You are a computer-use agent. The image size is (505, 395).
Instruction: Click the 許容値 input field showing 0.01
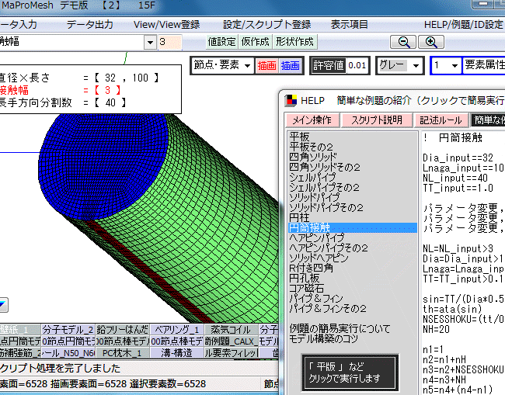coord(357,66)
